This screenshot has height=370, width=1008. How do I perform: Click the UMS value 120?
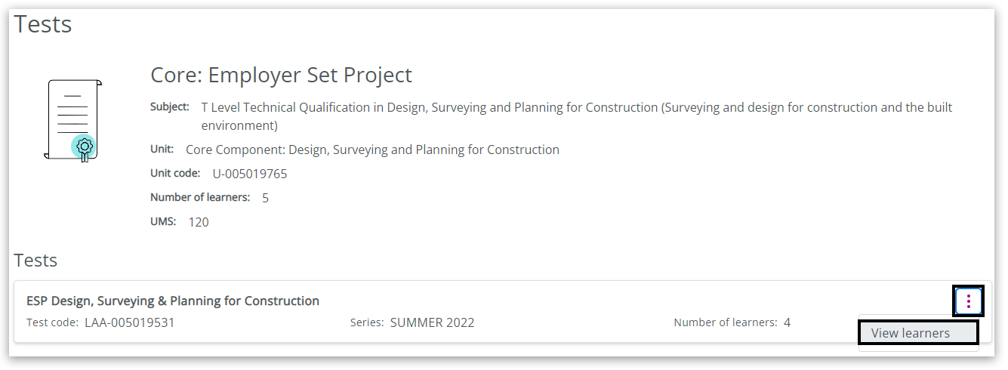coord(199,222)
